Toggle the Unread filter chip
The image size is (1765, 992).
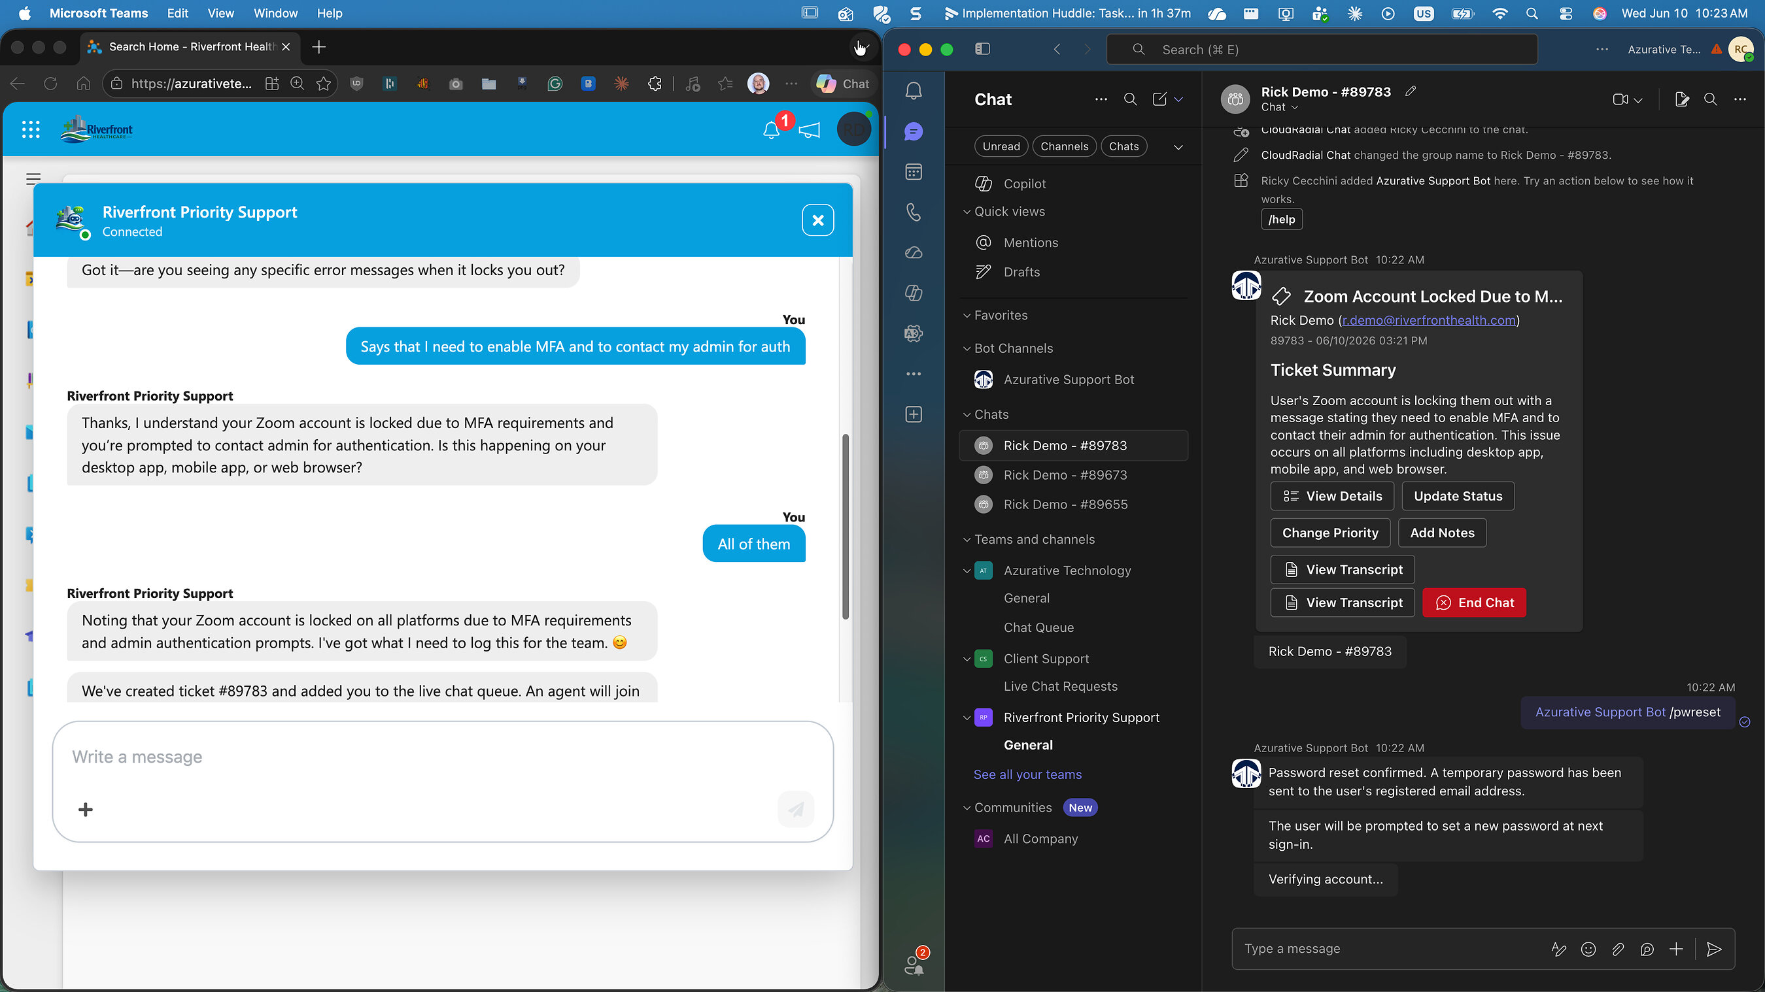click(x=1001, y=146)
